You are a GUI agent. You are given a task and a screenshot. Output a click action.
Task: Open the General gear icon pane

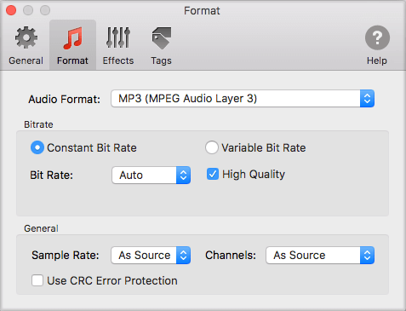[26, 37]
